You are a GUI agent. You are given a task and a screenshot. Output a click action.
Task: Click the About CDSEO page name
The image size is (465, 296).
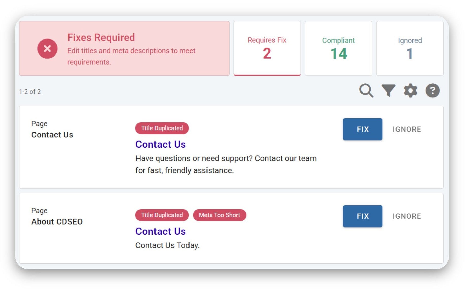[x=57, y=222]
